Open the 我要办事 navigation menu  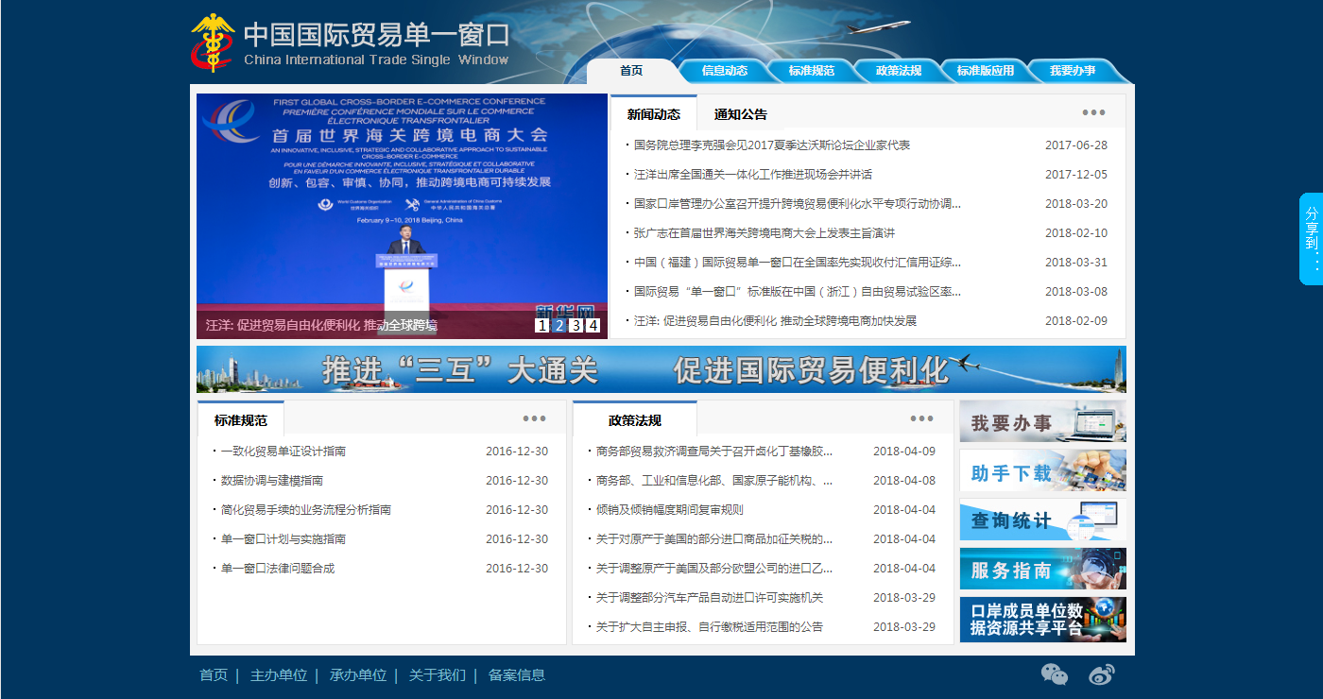pos(1074,70)
